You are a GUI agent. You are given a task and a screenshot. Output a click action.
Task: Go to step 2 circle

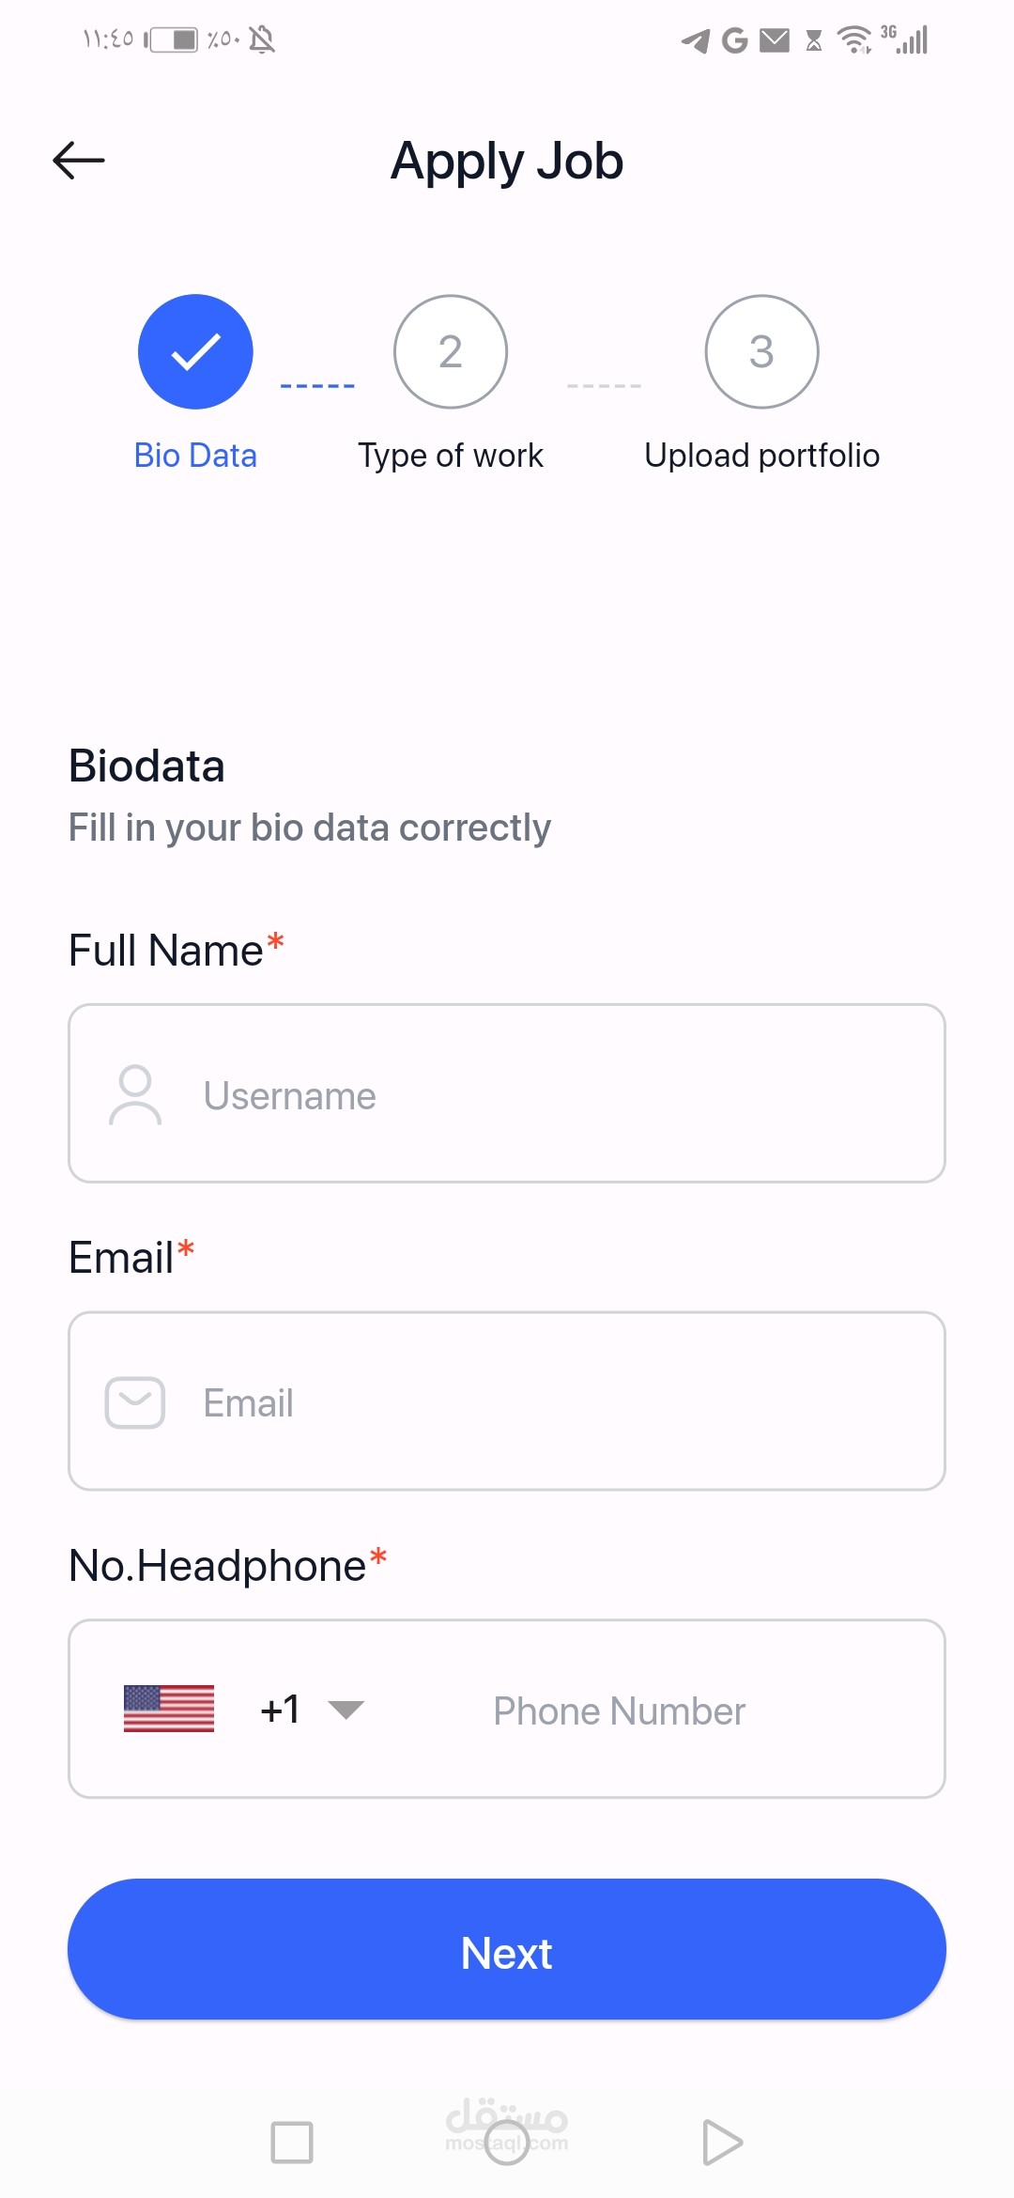(x=451, y=351)
